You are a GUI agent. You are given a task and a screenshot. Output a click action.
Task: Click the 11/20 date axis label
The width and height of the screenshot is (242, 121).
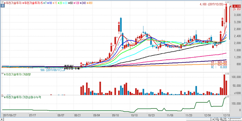pos(189,115)
